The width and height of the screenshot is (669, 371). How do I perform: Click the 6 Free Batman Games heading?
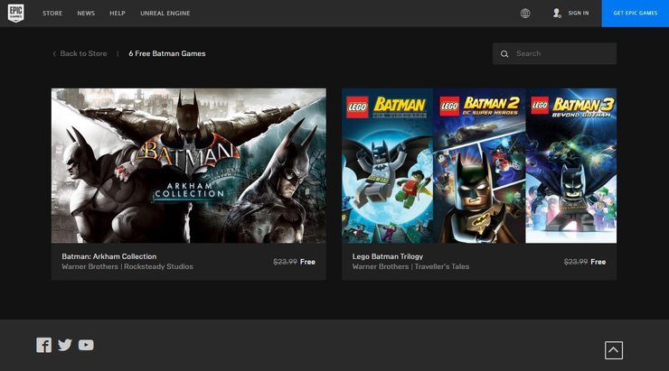tap(167, 53)
